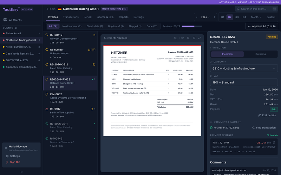The width and height of the screenshot is (281, 175).
Task: Select the Q3 quarter
Action: click(x=237, y=17)
